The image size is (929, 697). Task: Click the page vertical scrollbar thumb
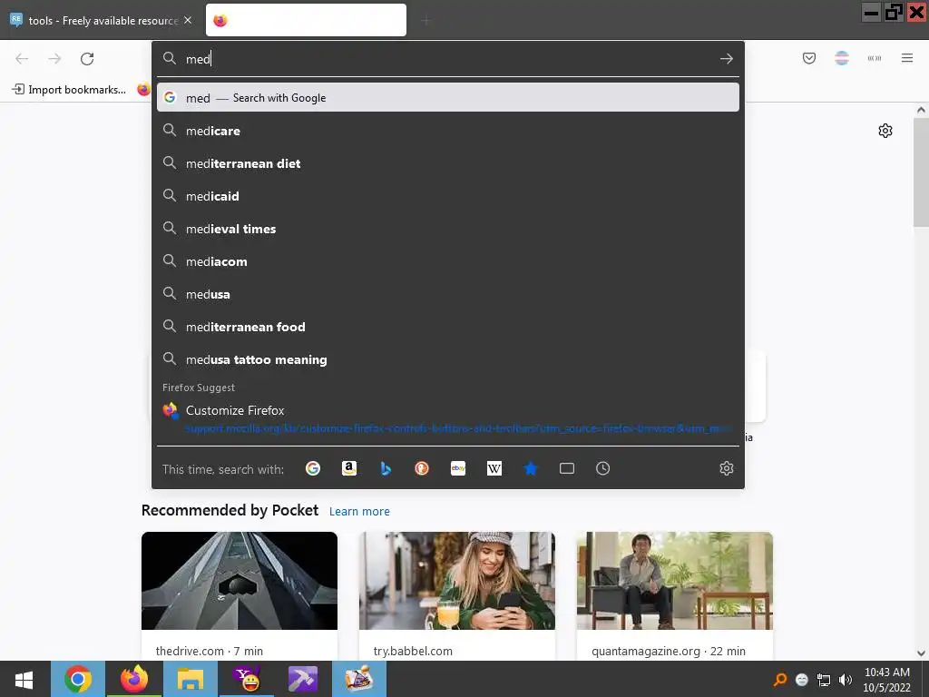(x=921, y=172)
